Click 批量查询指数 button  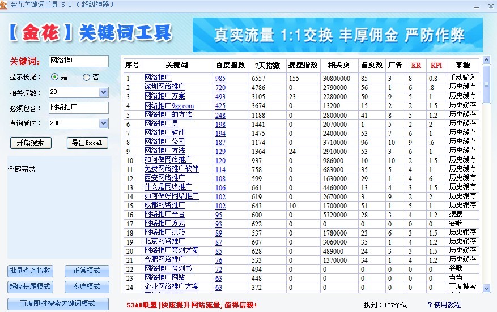[x=29, y=271]
